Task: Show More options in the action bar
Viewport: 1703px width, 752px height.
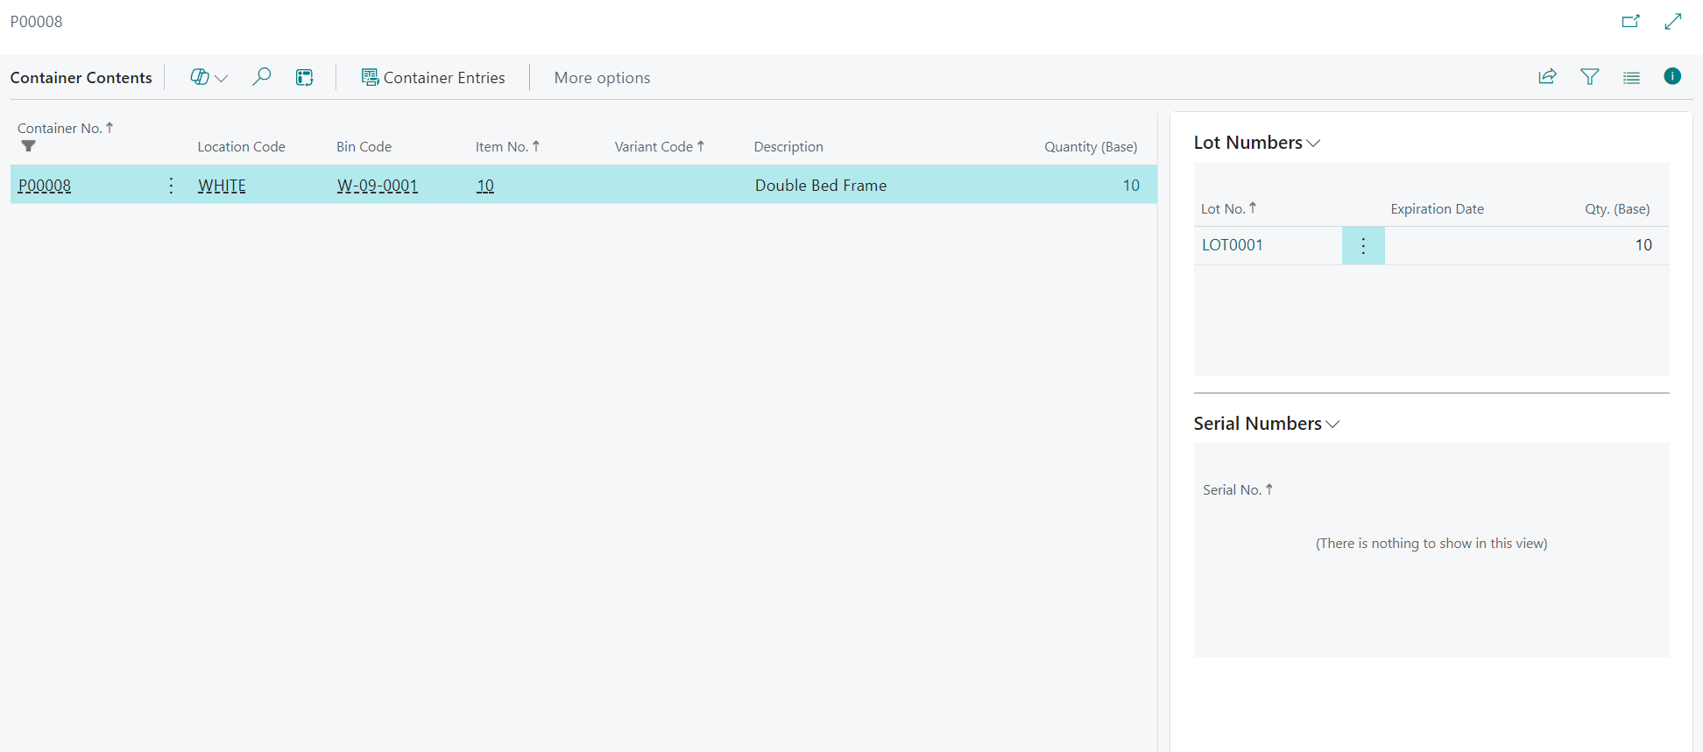Action: pos(602,78)
